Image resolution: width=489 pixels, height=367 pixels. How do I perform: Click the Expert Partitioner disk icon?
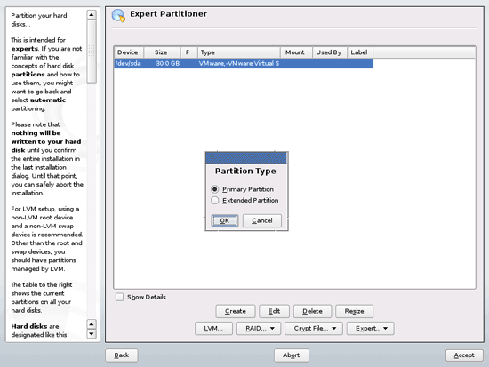pyautogui.click(x=118, y=16)
